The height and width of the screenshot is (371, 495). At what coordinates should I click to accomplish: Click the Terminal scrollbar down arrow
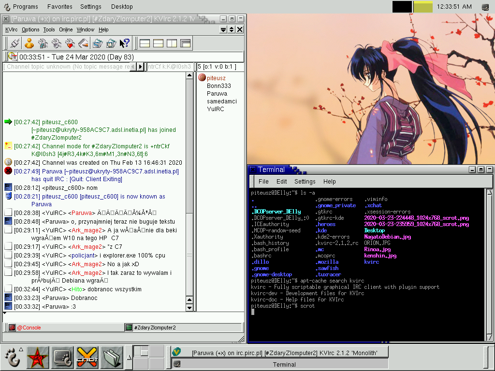pos(489,338)
